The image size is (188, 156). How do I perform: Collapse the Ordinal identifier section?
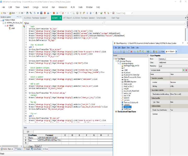point(151,98)
